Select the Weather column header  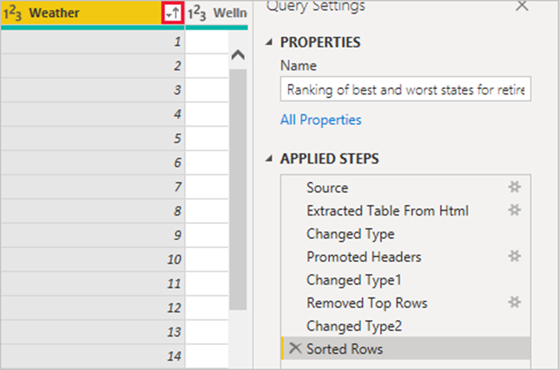[86, 14]
